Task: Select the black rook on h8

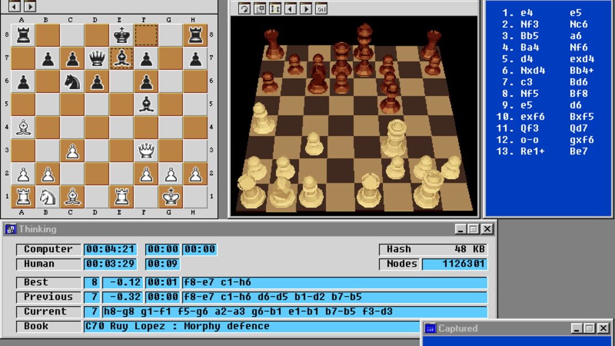Action: (x=196, y=35)
